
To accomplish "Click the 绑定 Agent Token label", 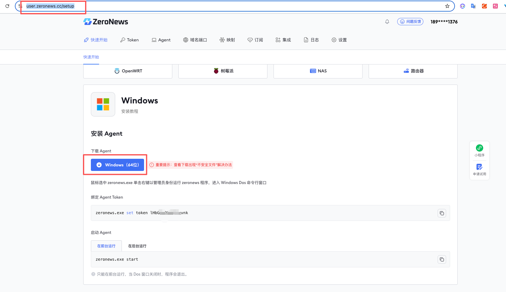I will [x=107, y=197].
